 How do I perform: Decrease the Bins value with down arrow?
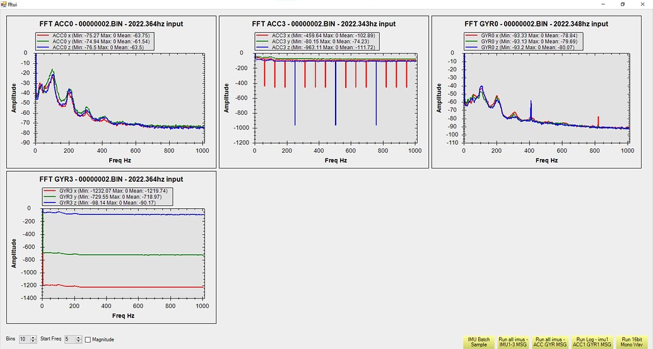click(33, 341)
